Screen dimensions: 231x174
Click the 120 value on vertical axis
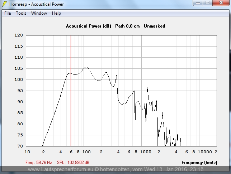(x=19, y=35)
